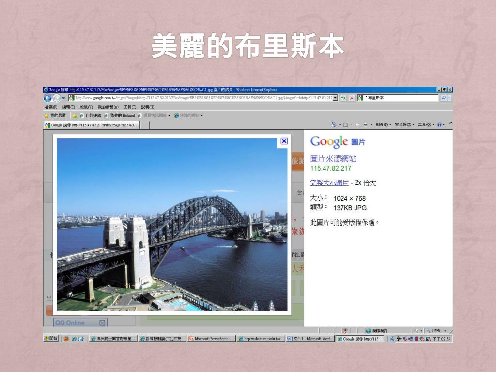This screenshot has height=372, width=496.
Task: Click the Home icon in command bar
Action: tap(334, 124)
